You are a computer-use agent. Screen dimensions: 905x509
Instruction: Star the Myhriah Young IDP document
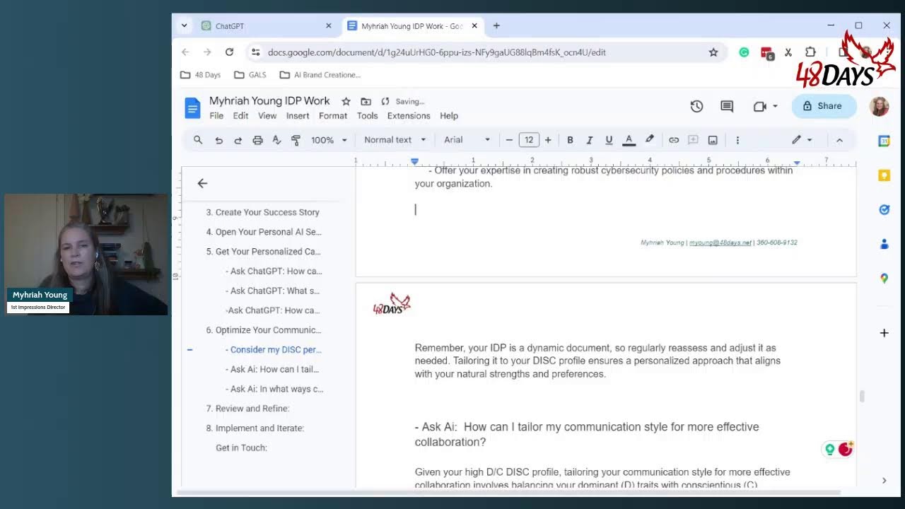346,101
